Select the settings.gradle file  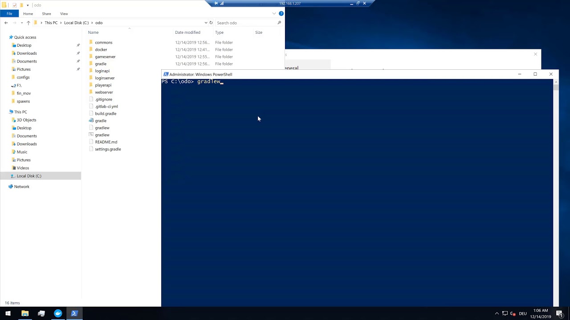coord(108,149)
